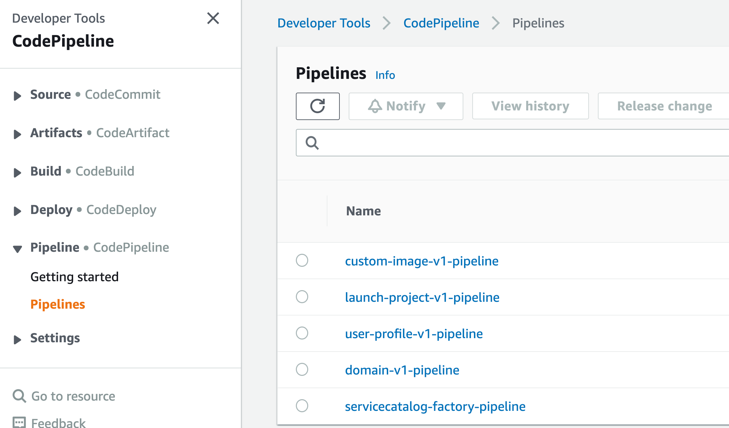Screen dimensions: 729x428
Task: Open Getting started in the sidebar
Action: [74, 277]
